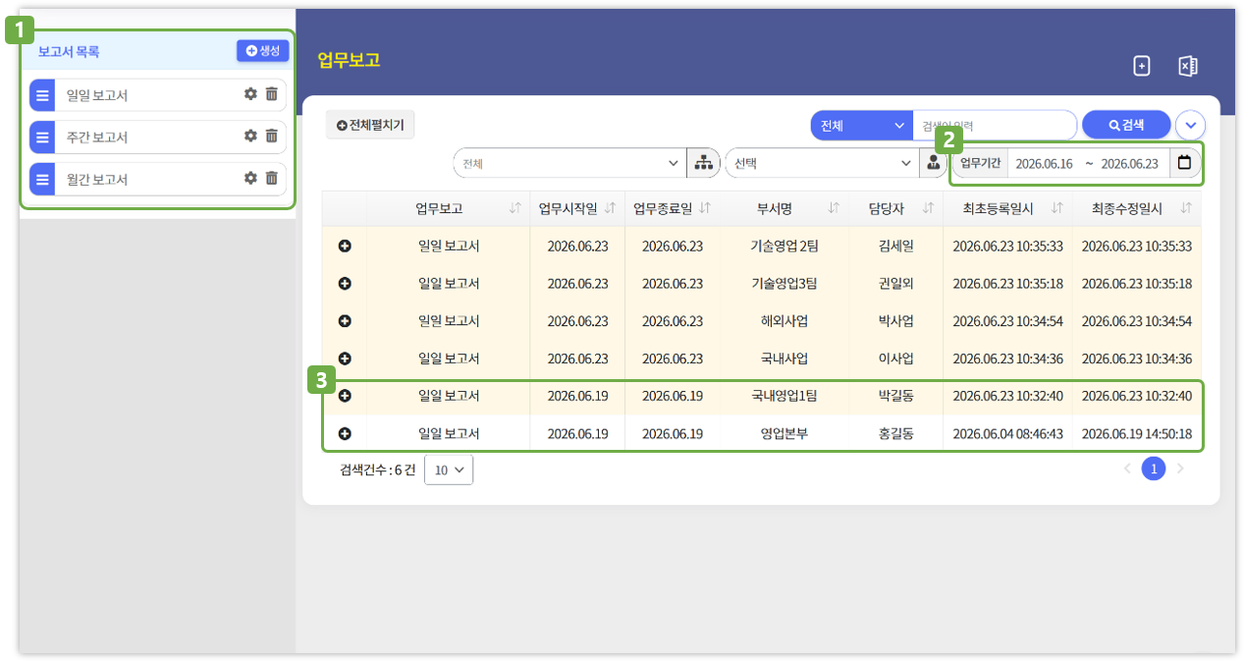Open settings for 일일 보고서 in the report list

250,94
